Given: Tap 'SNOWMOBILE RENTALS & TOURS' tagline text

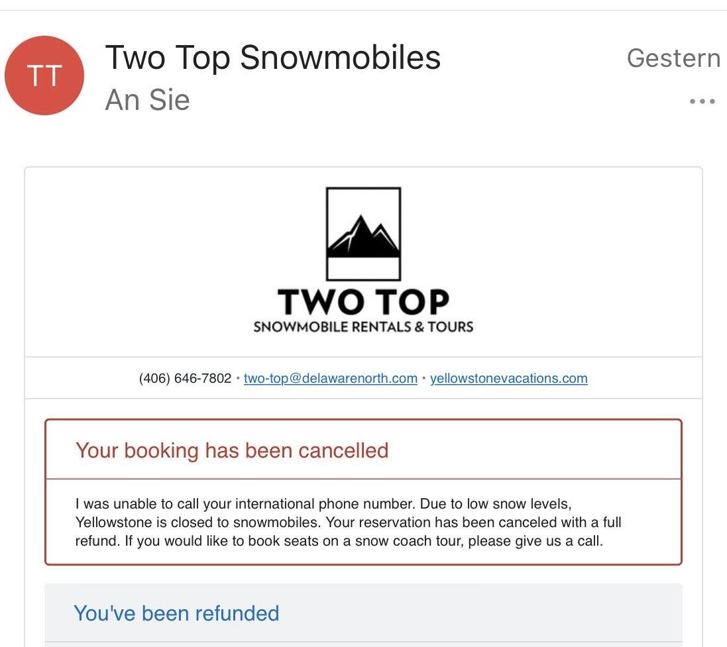Looking at the screenshot, I should 363,326.
